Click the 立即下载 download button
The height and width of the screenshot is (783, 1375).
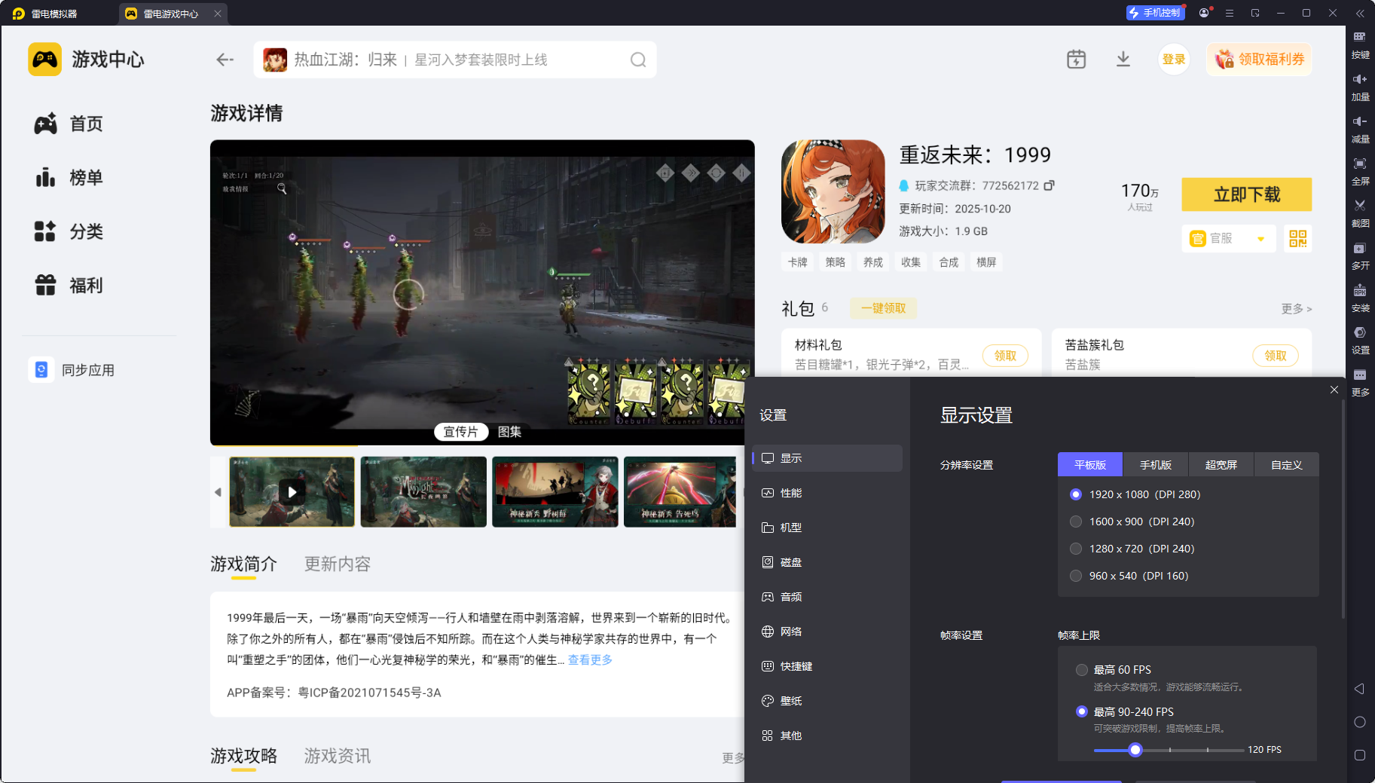point(1246,194)
